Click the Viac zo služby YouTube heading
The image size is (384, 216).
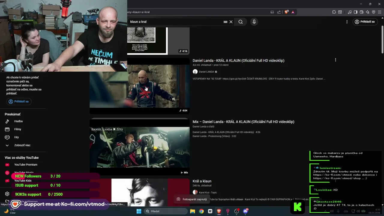click(22, 158)
